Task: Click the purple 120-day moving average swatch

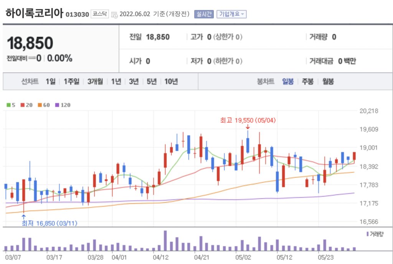Action: [57, 105]
